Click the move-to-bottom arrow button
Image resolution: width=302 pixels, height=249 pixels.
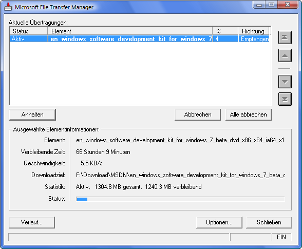tap(285, 99)
